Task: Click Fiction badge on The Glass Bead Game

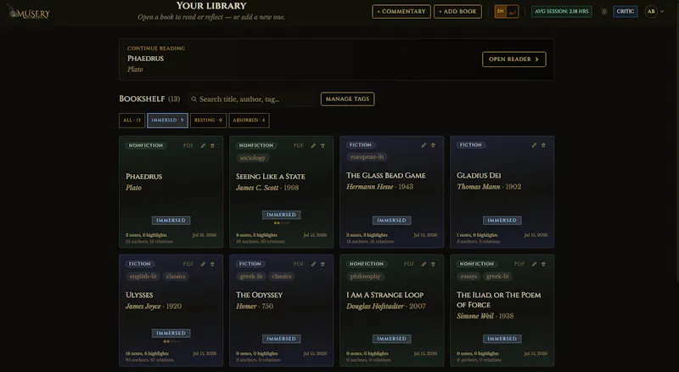Action: click(361, 145)
